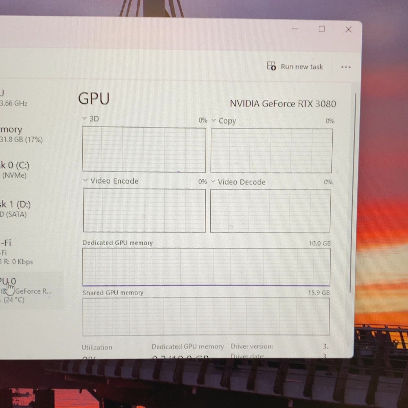
Task: Click the Copy usage graph
Action: click(272, 151)
